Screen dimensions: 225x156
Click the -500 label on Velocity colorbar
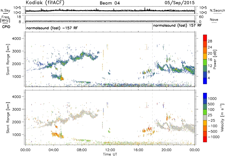213,131
